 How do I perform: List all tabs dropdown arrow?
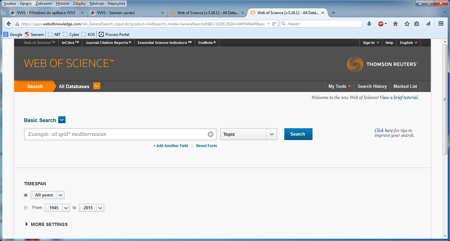[445, 13]
